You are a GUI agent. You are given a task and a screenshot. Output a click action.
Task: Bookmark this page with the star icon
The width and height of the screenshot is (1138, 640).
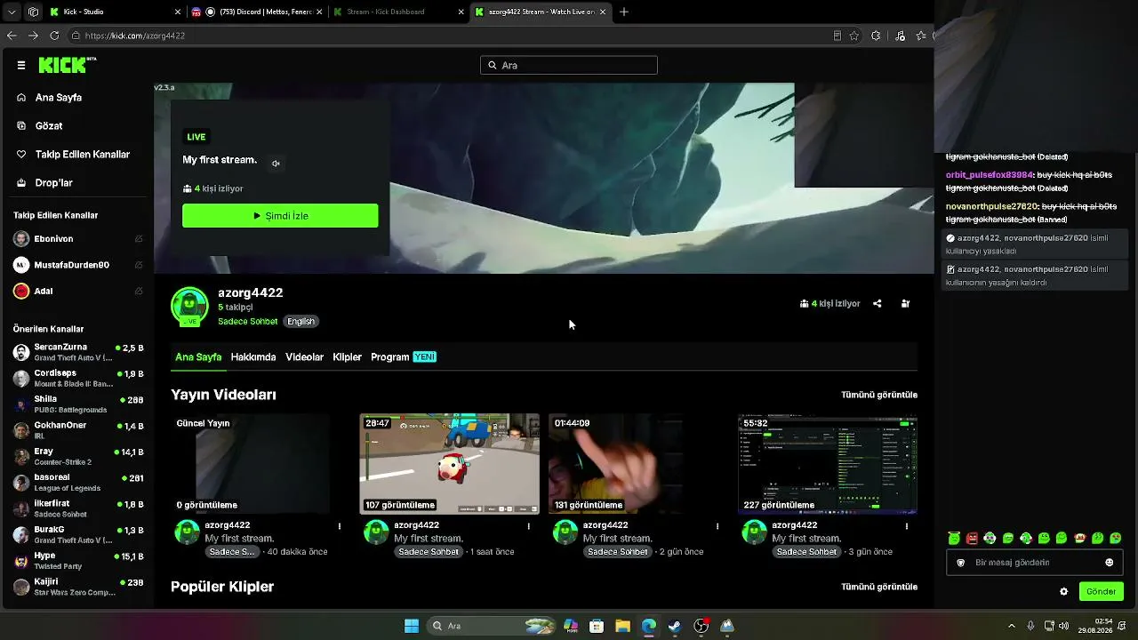click(854, 36)
